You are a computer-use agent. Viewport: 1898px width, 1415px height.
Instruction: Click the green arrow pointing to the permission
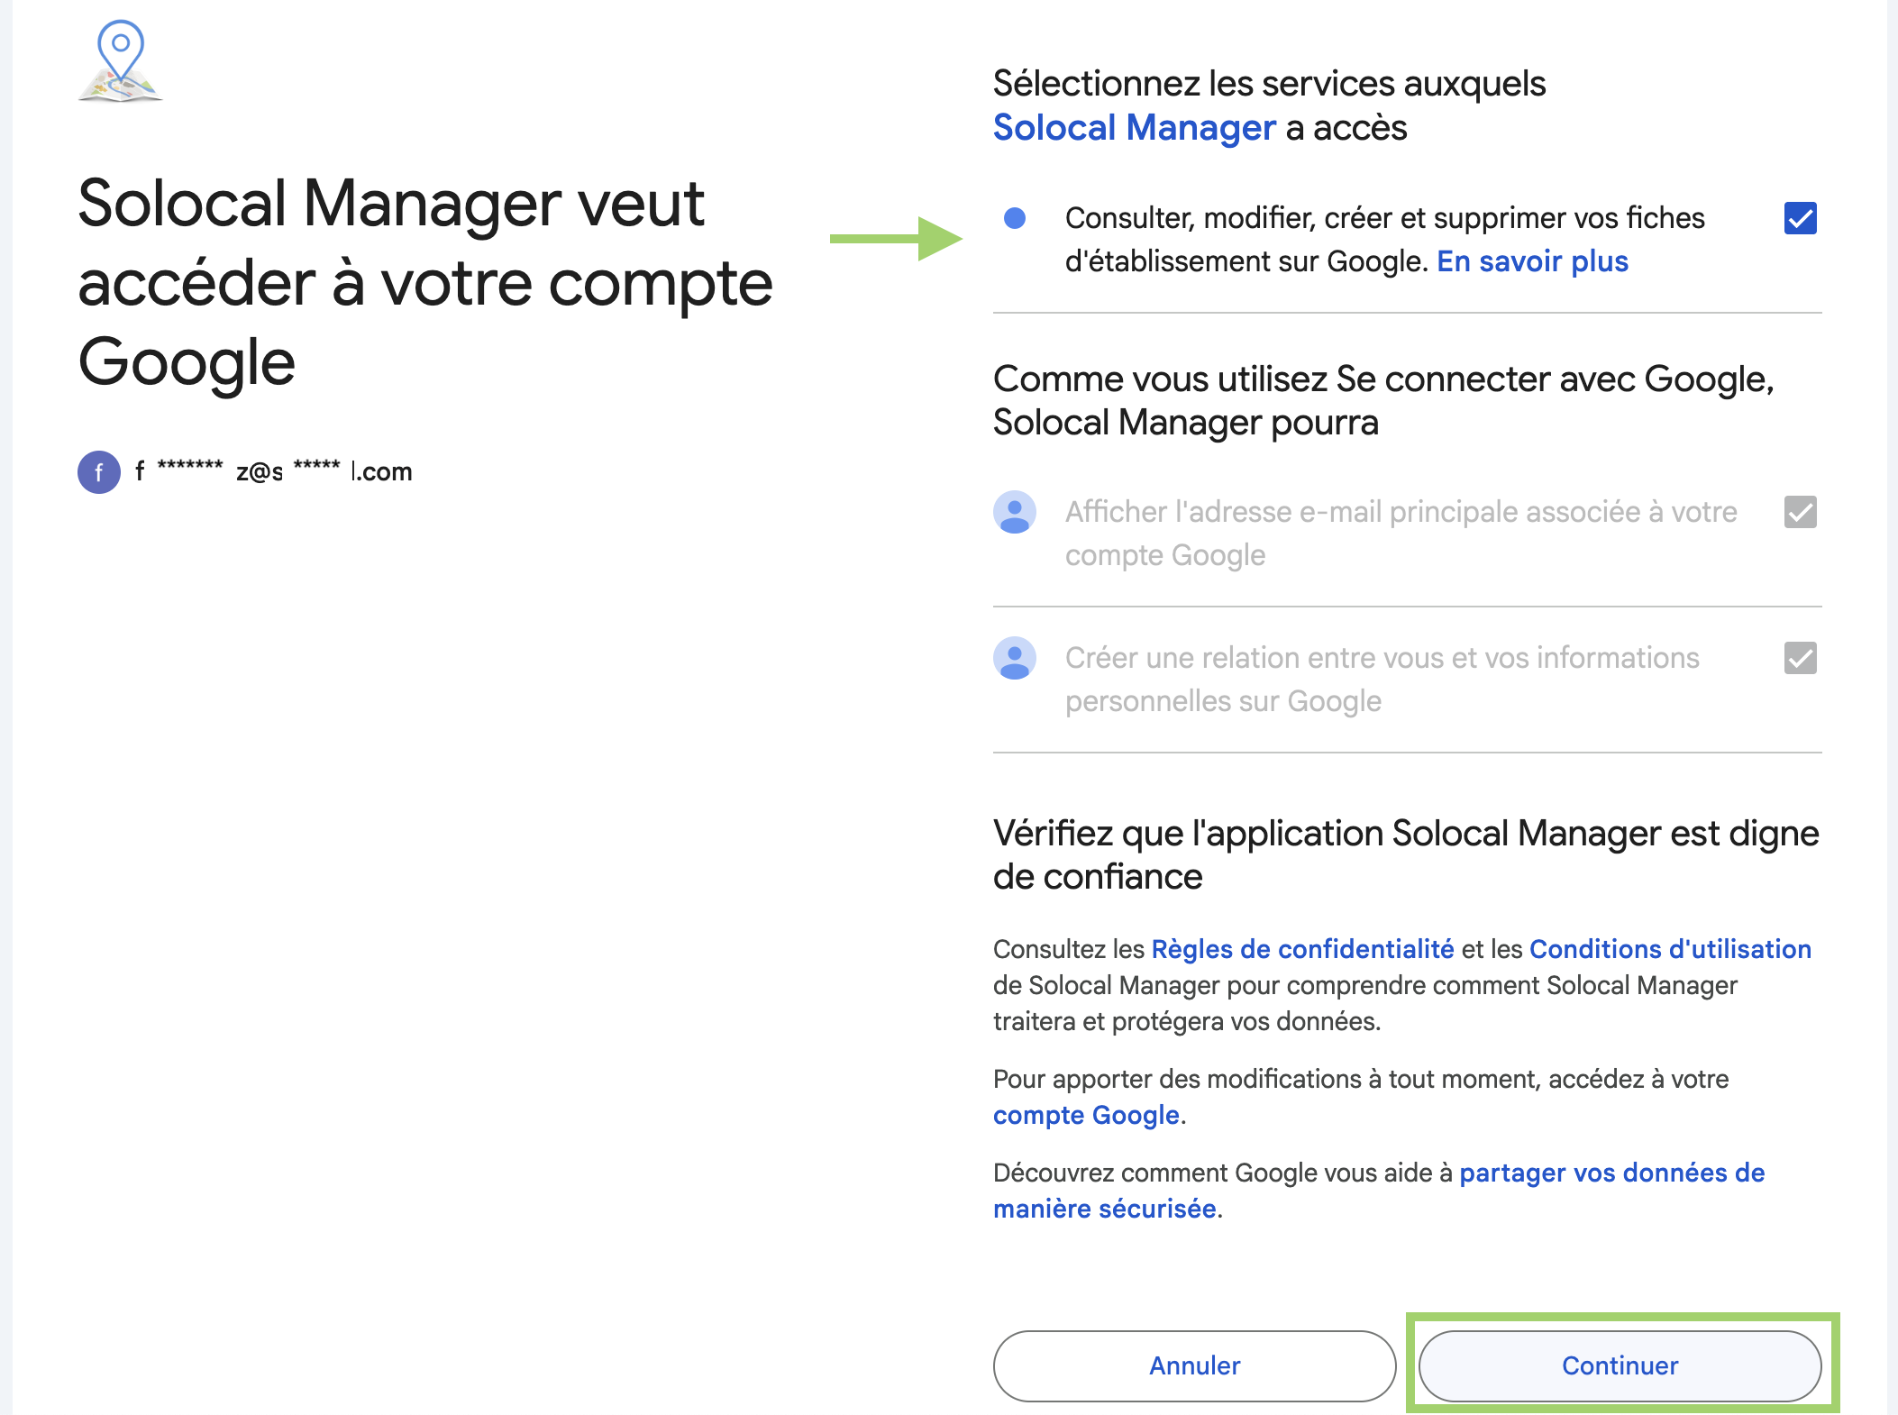pos(896,239)
